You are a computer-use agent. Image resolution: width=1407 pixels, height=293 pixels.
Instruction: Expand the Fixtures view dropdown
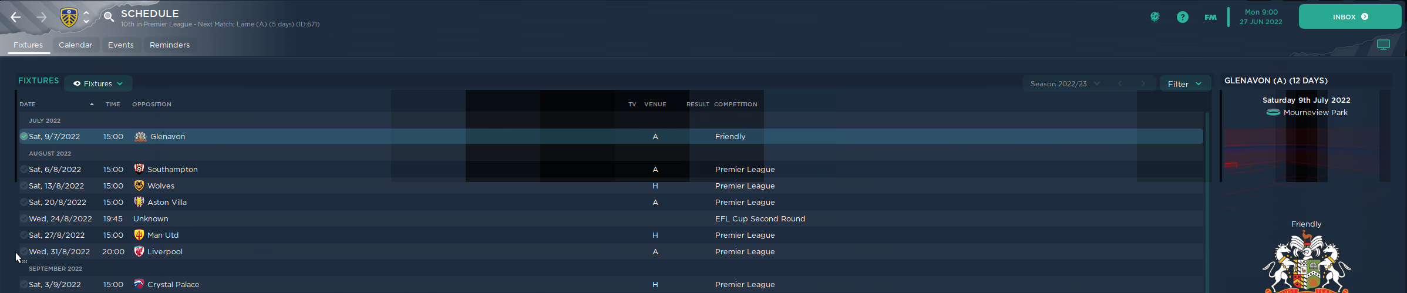pos(98,83)
